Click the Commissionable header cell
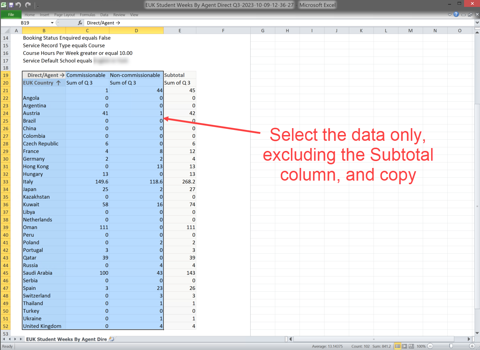Image resolution: width=480 pixels, height=350 pixels. pos(87,75)
